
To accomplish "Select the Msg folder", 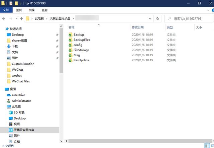I will click(x=77, y=55).
